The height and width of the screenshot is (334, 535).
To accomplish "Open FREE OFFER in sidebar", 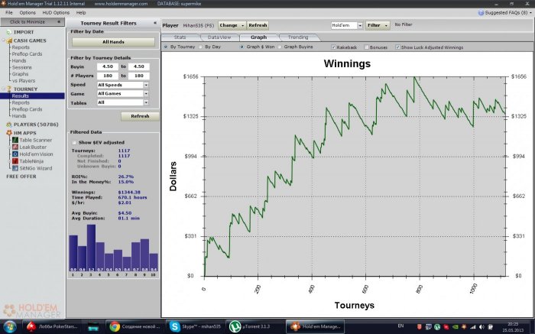I will (x=21, y=177).
